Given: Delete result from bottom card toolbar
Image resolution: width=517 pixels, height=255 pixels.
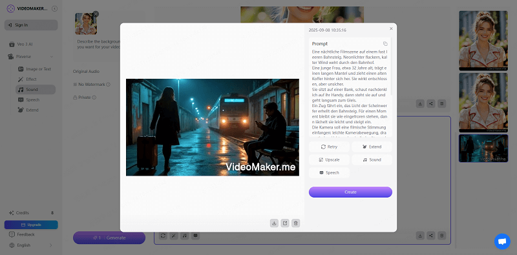Looking at the screenshot, I should click(x=442, y=236).
